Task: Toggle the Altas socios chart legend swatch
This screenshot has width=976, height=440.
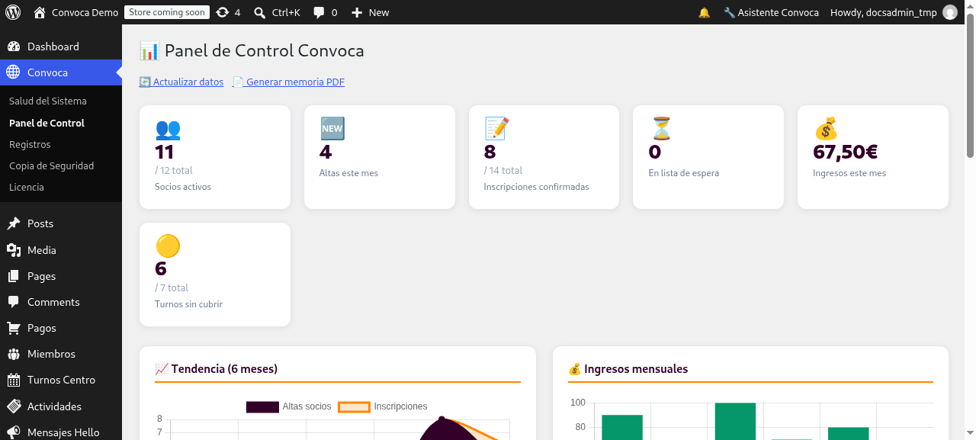Action: click(262, 406)
